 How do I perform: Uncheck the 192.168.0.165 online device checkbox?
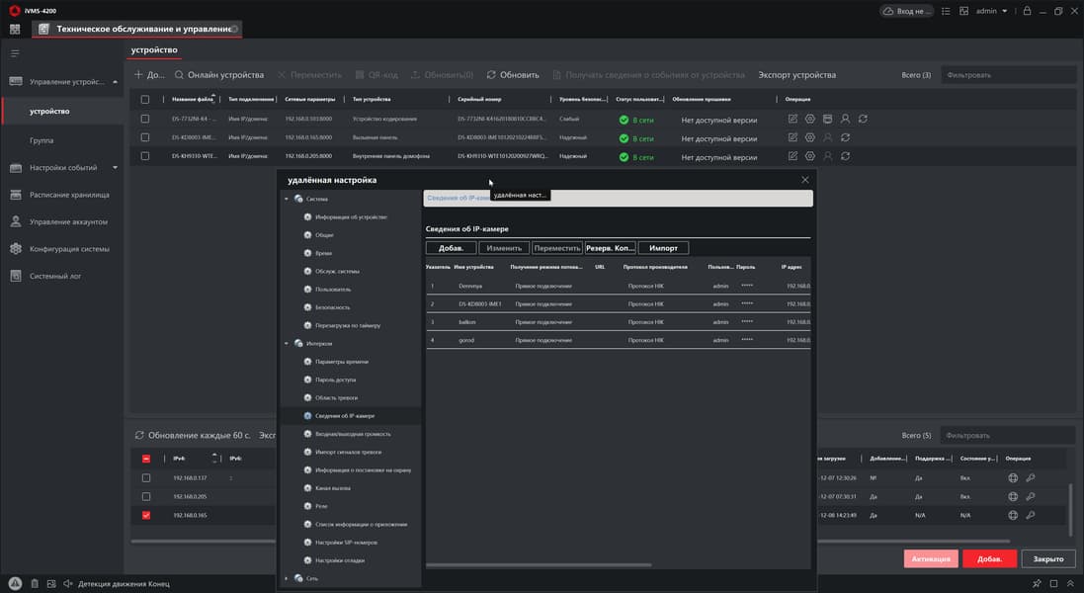(x=146, y=515)
